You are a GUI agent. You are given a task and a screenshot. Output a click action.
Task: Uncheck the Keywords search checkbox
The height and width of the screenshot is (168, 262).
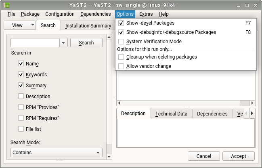pyautogui.click(x=21, y=75)
